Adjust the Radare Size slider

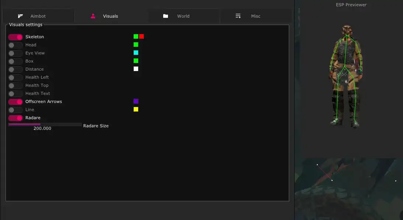coord(45,124)
